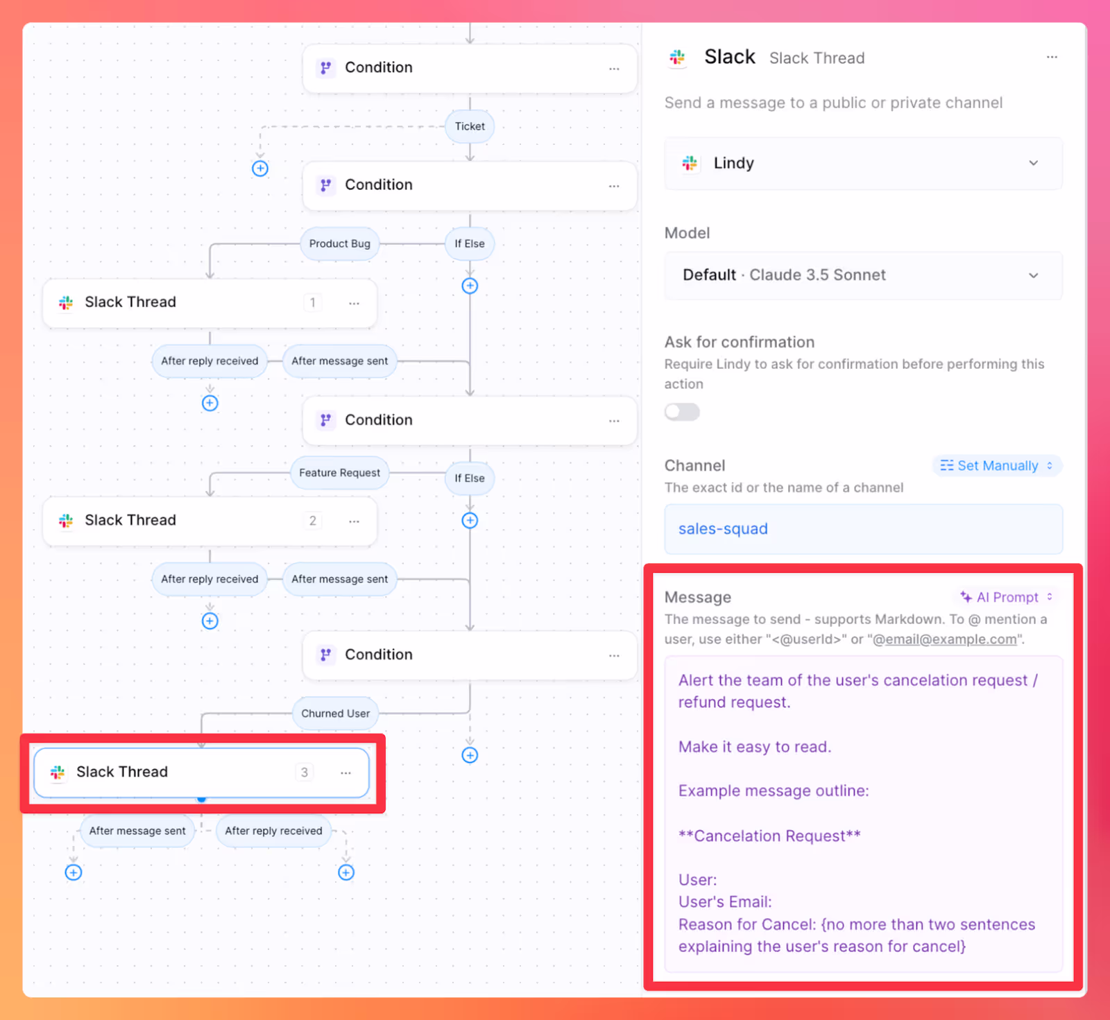The height and width of the screenshot is (1020, 1110).
Task: Select After message sent under Slack Thread 2
Action: click(340, 579)
